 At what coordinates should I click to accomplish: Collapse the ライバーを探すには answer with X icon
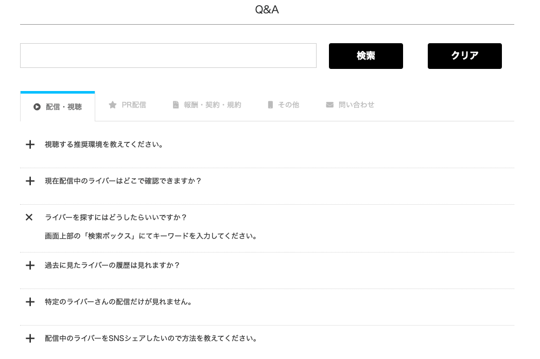(29, 218)
